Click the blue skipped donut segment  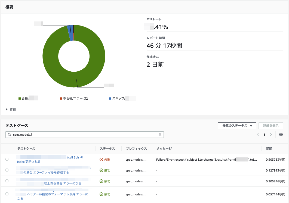[x=70, y=33]
